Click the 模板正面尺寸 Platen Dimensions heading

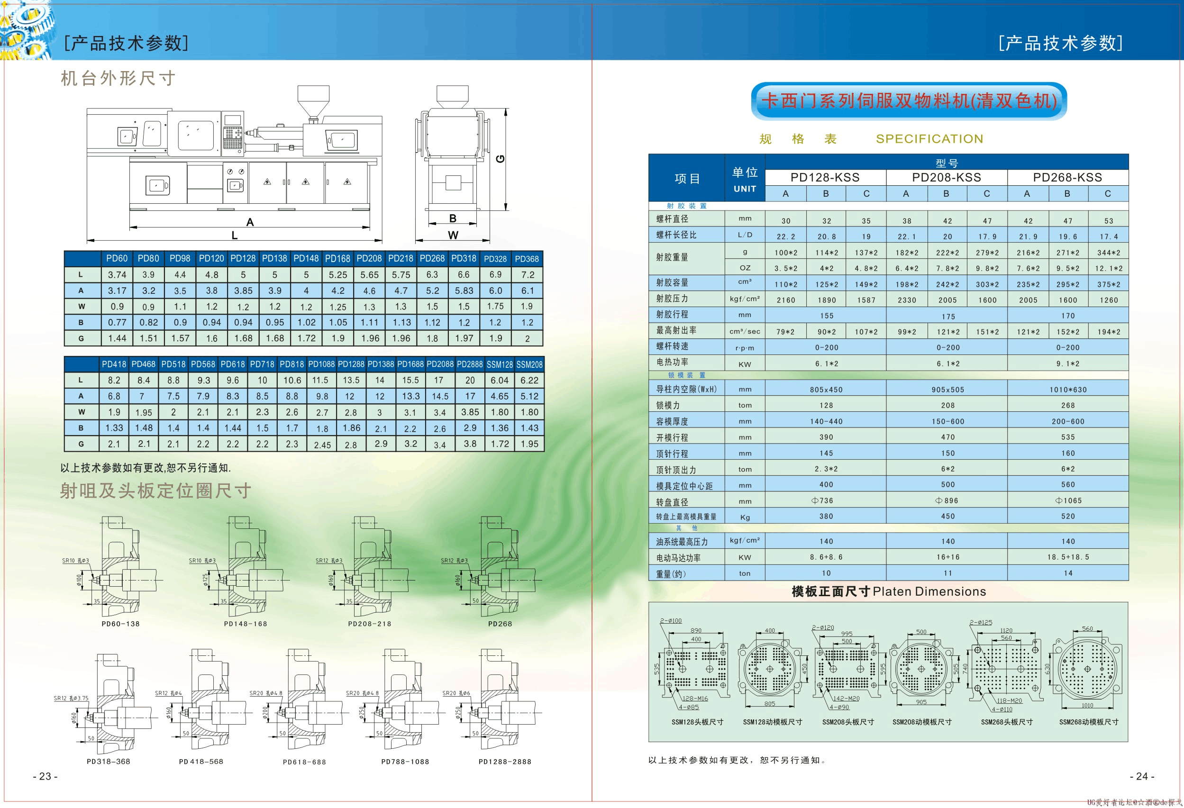(889, 591)
